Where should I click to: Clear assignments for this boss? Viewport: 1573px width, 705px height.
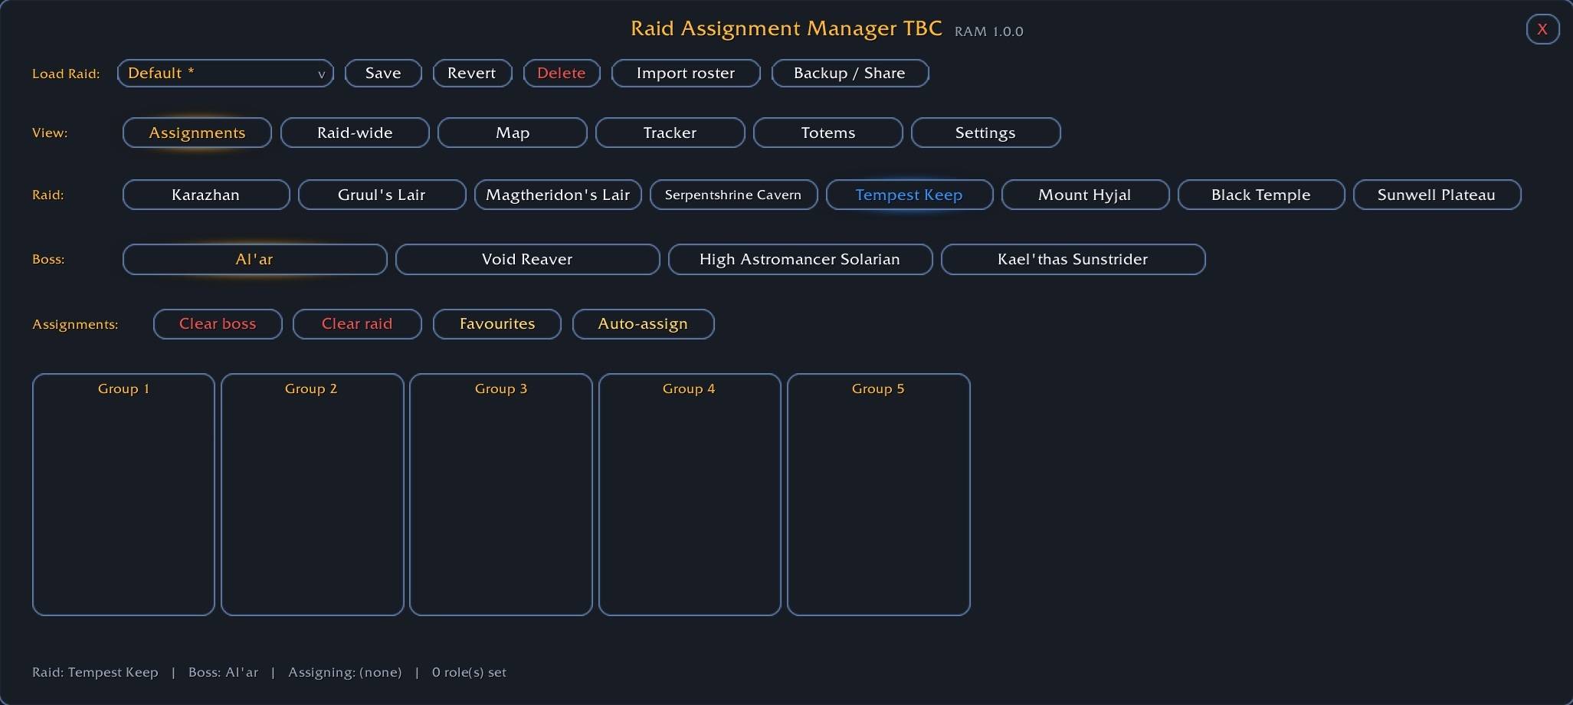[218, 324]
